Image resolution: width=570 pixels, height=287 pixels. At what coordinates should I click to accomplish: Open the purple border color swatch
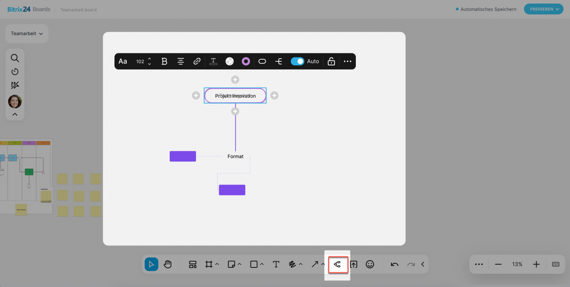click(246, 61)
